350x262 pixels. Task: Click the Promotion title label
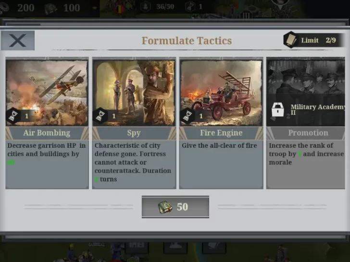[x=308, y=133]
